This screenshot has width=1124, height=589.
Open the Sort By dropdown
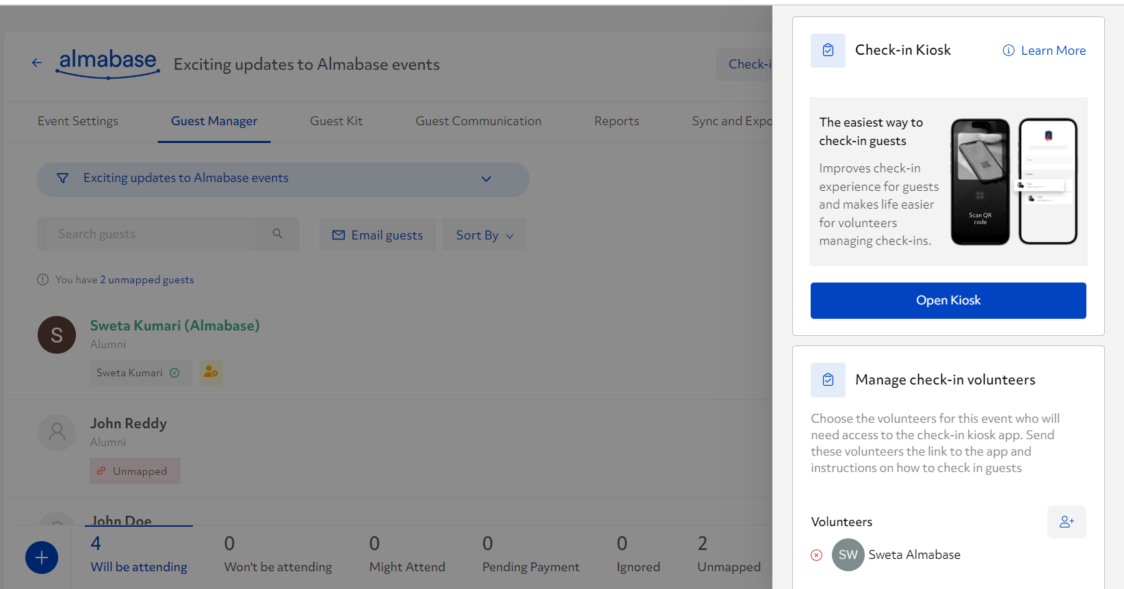coord(484,235)
